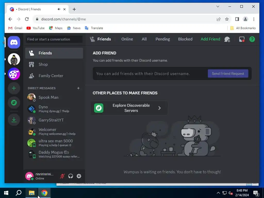
Task: Switch to the Online friends tab
Action: 127,39
